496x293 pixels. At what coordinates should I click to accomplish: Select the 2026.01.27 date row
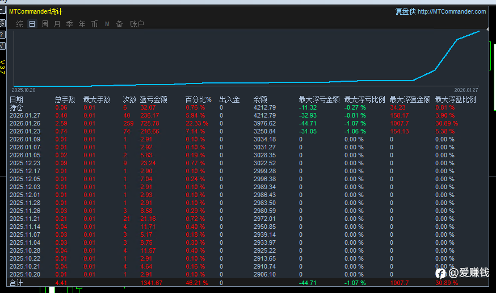[x=247, y=115]
